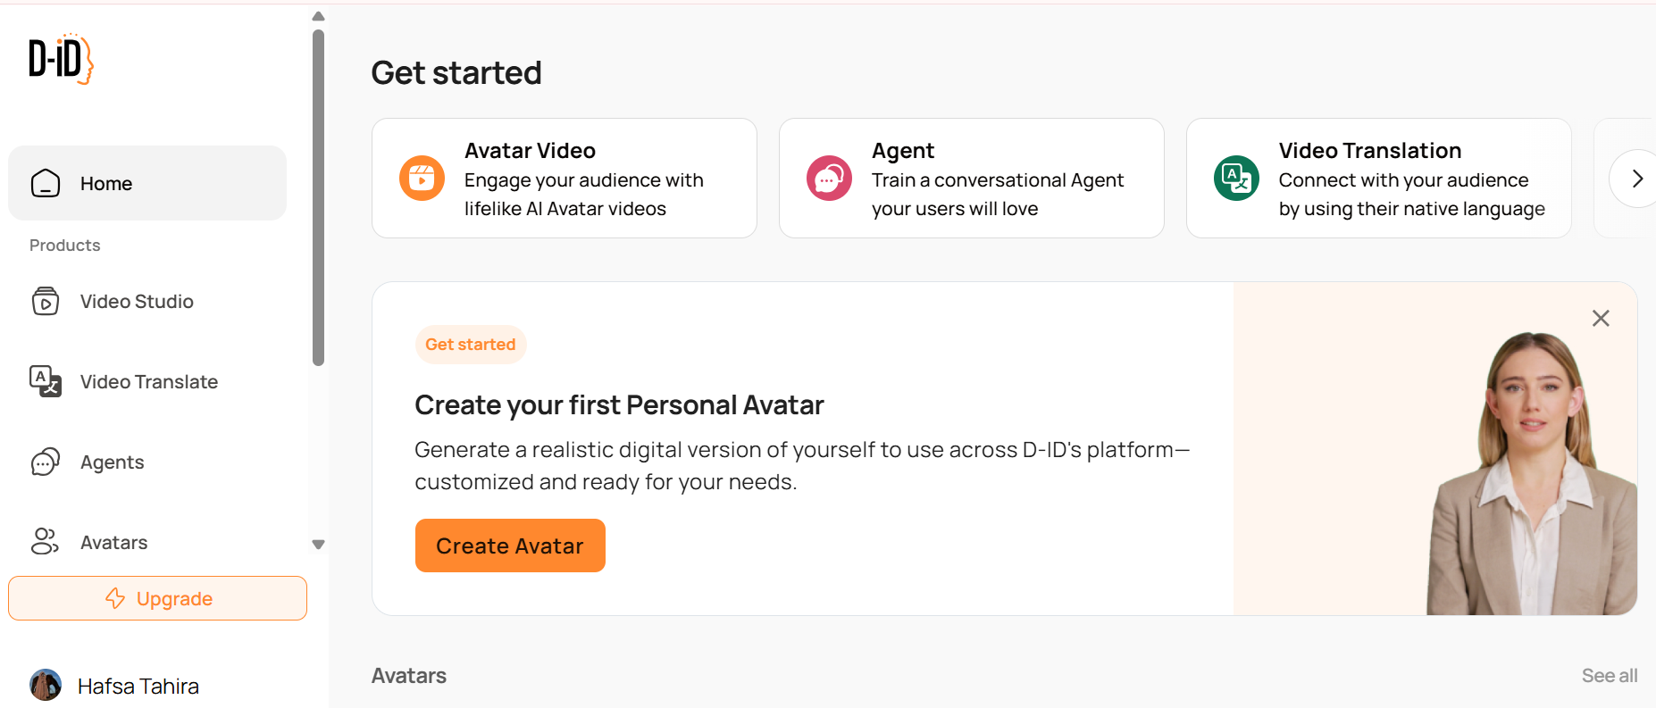This screenshot has height=708, width=1656.
Task: Click the Create Avatar button
Action: click(510, 546)
